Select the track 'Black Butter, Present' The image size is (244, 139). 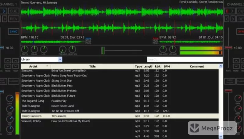coord(120,91)
